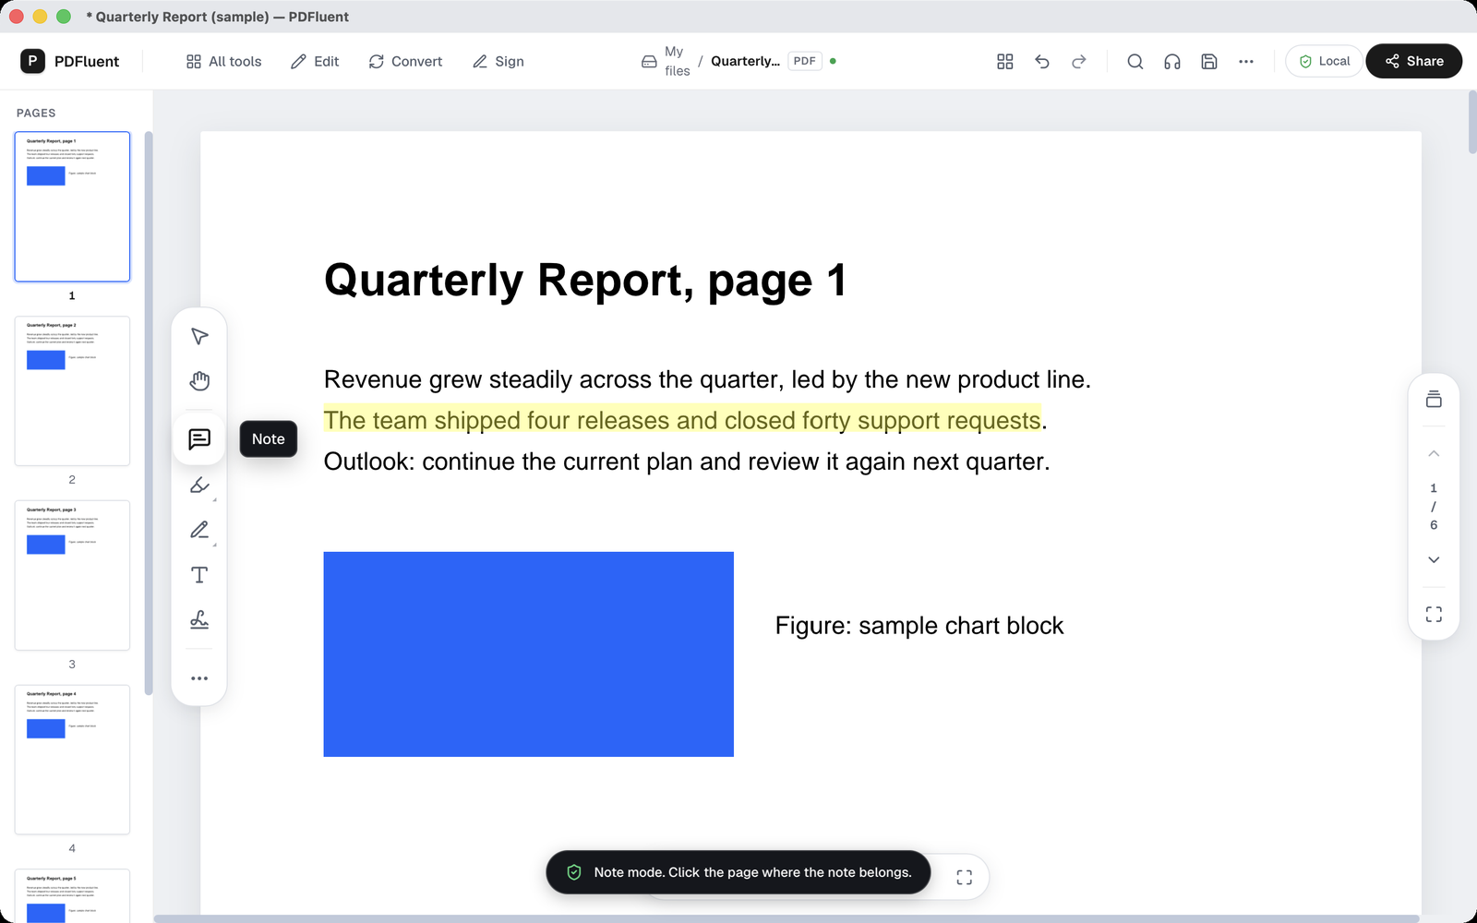Open the Sign tab
This screenshot has width=1477, height=923.
click(498, 61)
